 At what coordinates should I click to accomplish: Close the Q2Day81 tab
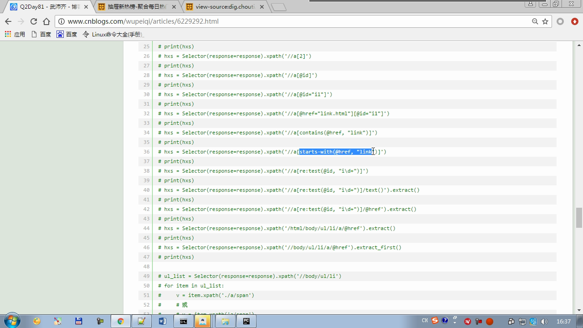tap(86, 7)
